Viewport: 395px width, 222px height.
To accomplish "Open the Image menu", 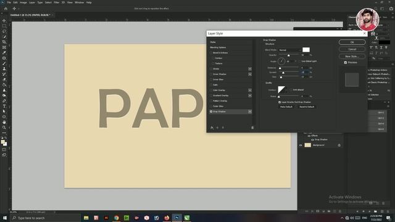I will click(23, 2).
